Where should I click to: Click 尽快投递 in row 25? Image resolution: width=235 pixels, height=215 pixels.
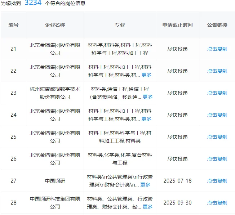177,137
